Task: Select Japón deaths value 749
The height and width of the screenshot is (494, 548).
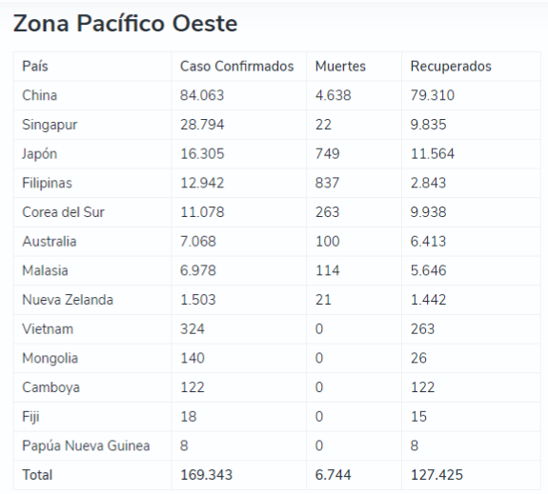Action: pos(328,153)
